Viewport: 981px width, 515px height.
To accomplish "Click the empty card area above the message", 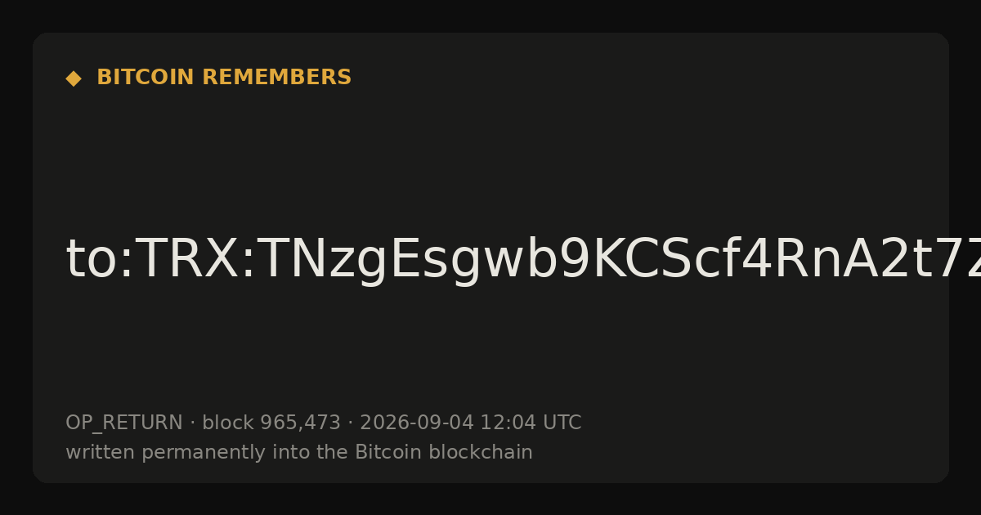I will click(490, 155).
